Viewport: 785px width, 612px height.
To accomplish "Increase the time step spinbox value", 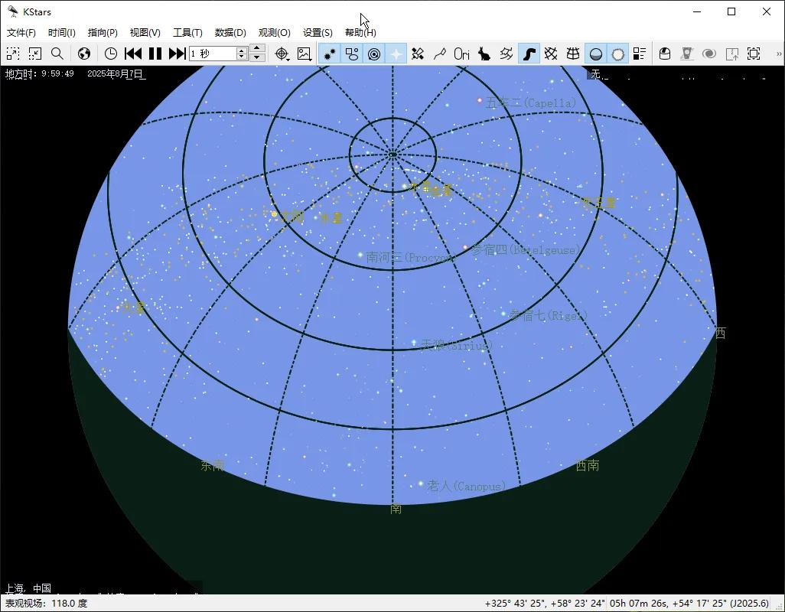I will (x=243, y=50).
